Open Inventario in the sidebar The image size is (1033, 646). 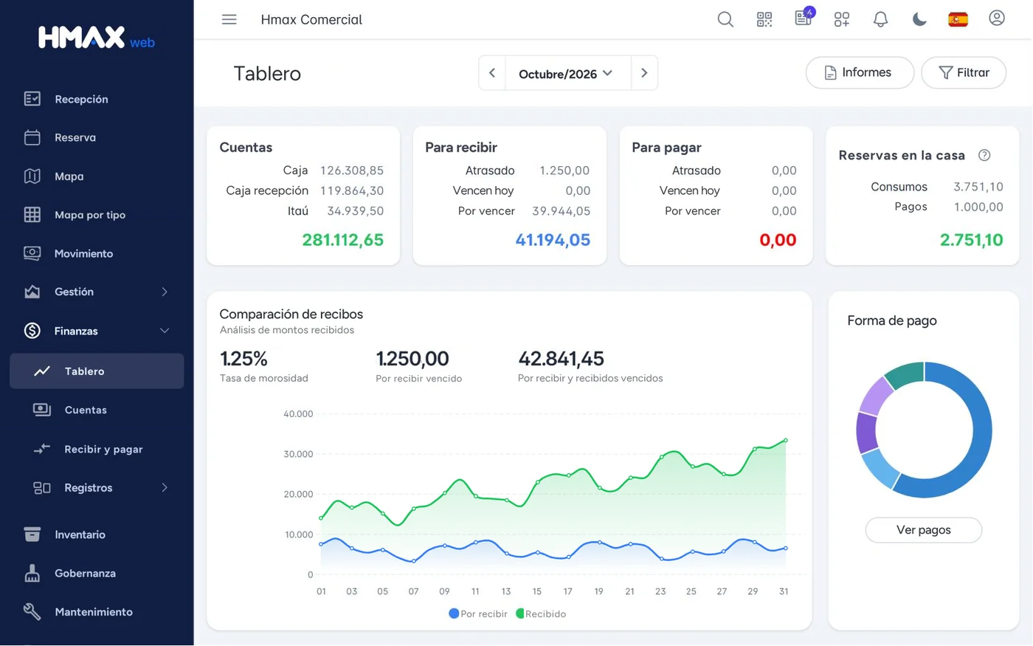point(97,535)
